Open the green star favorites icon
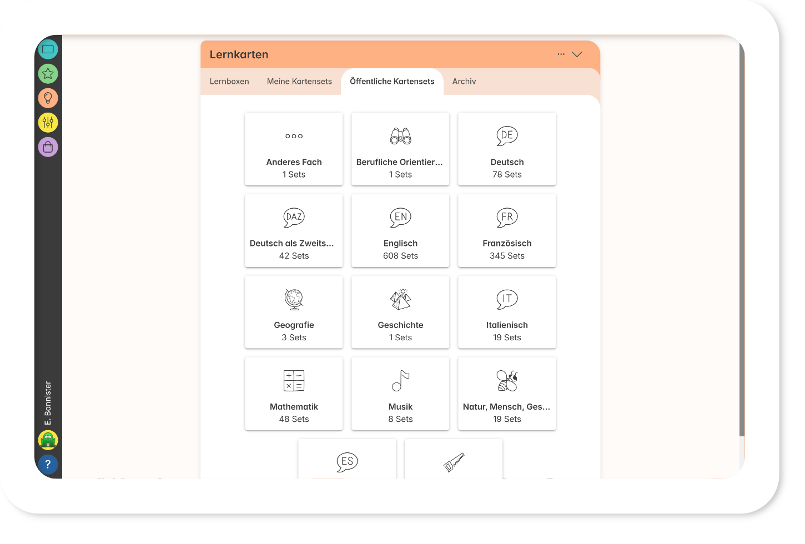This screenshot has height=544, width=805. (x=48, y=74)
